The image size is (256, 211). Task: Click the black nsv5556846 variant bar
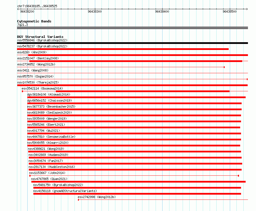pos(132,43)
